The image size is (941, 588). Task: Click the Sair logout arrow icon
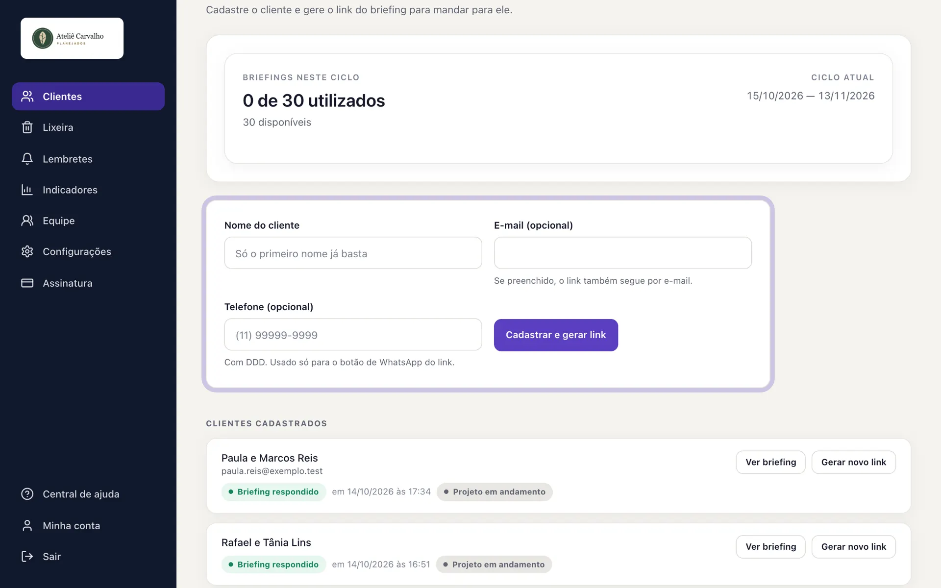[x=27, y=556]
